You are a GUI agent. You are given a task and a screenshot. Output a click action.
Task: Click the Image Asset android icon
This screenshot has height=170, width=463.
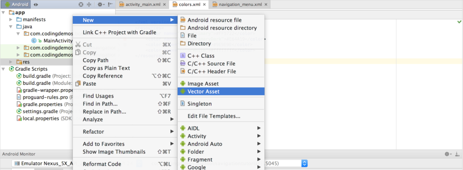click(x=183, y=84)
